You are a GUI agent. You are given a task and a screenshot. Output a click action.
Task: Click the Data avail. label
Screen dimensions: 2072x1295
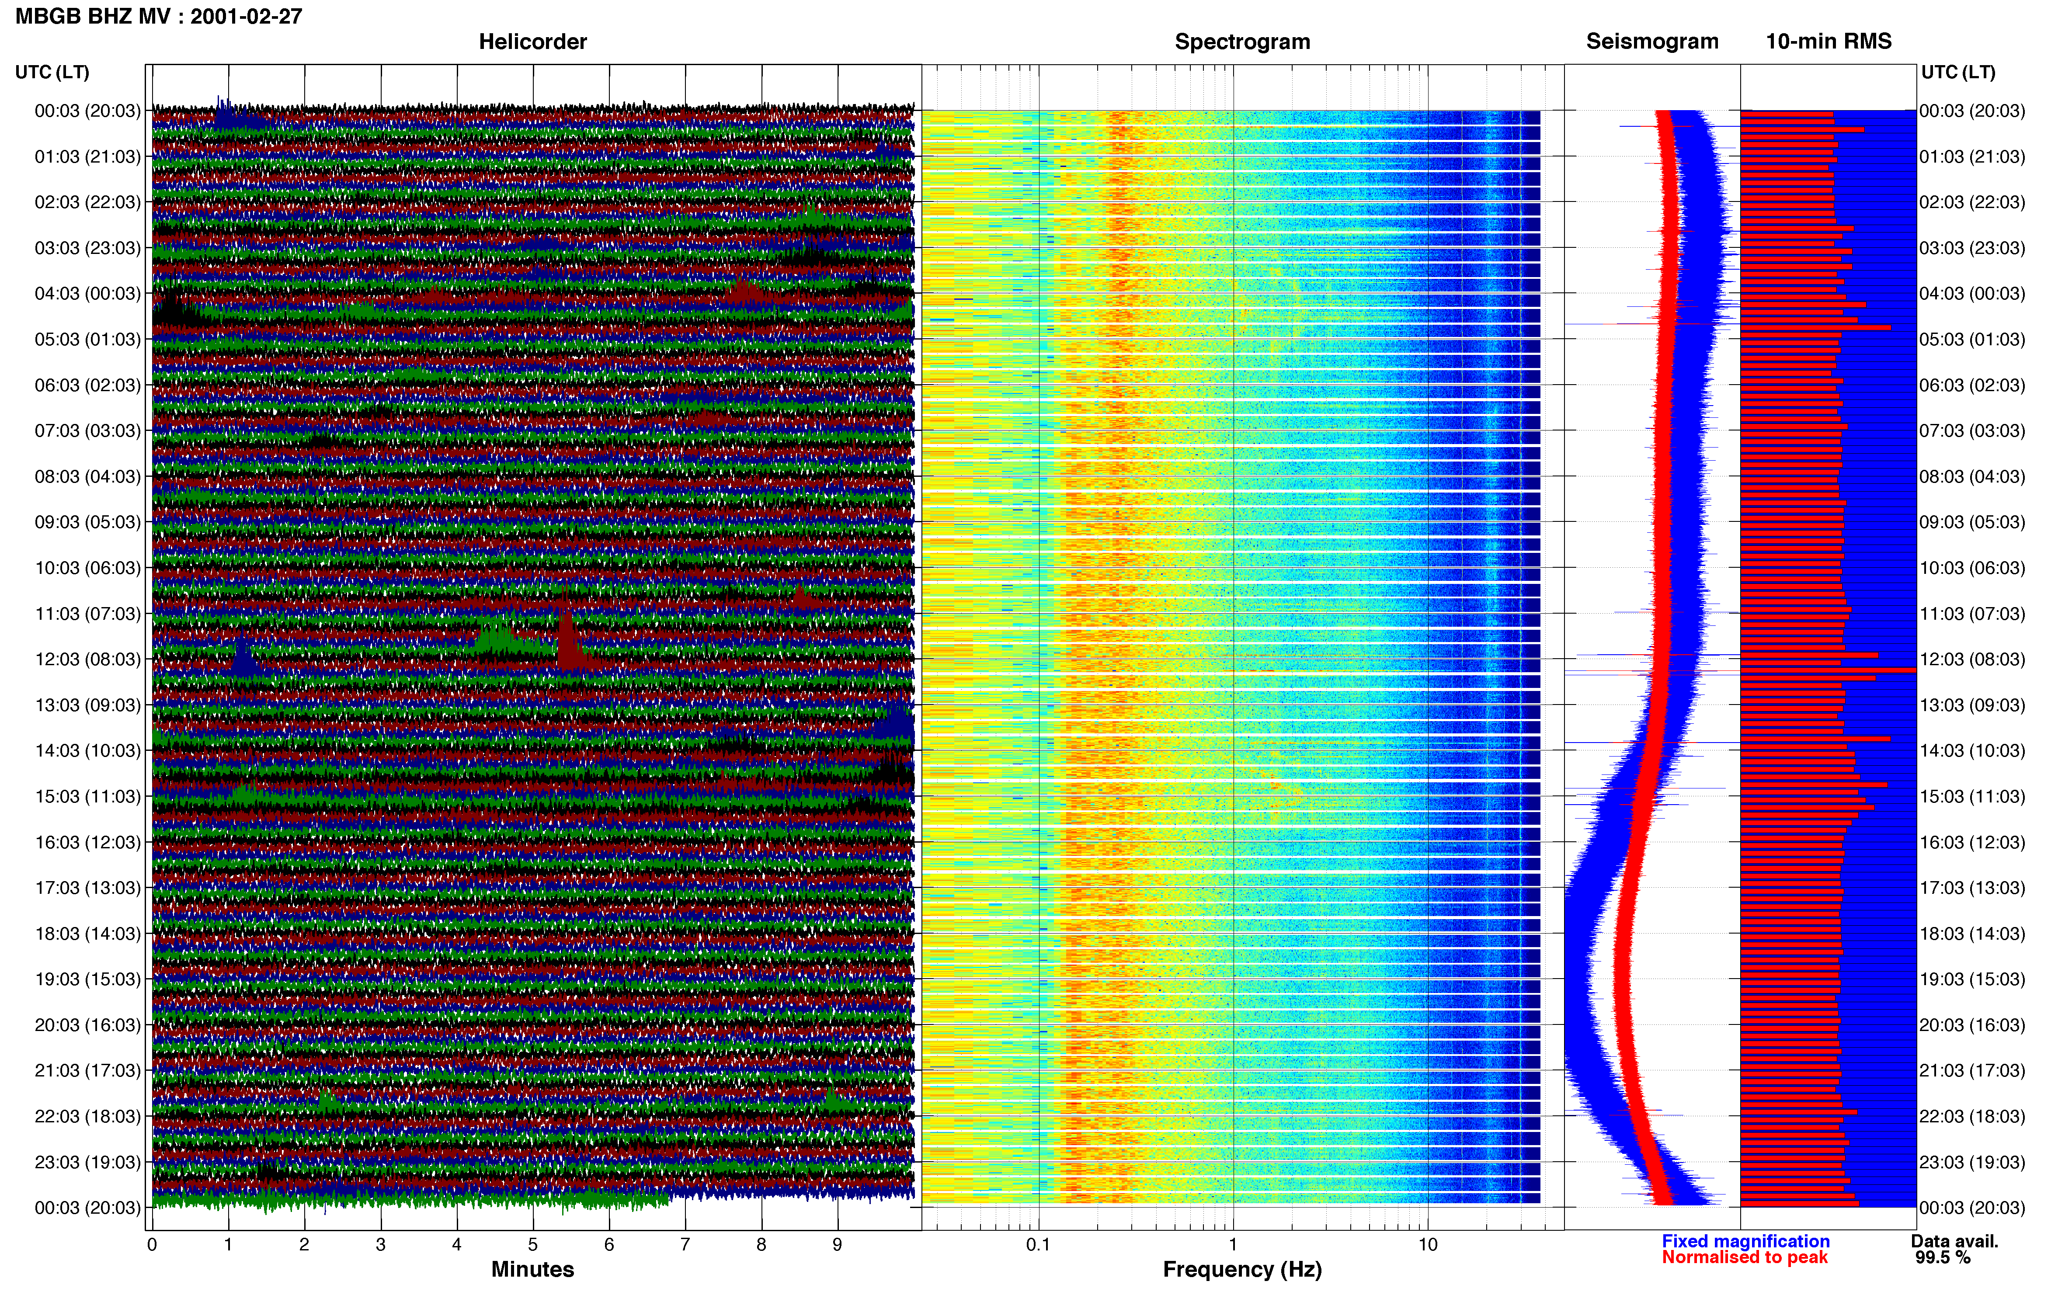tap(1955, 1242)
